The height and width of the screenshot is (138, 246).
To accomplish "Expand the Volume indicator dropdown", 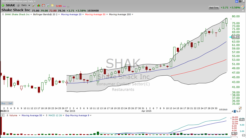I will click(x=19, y=116).
